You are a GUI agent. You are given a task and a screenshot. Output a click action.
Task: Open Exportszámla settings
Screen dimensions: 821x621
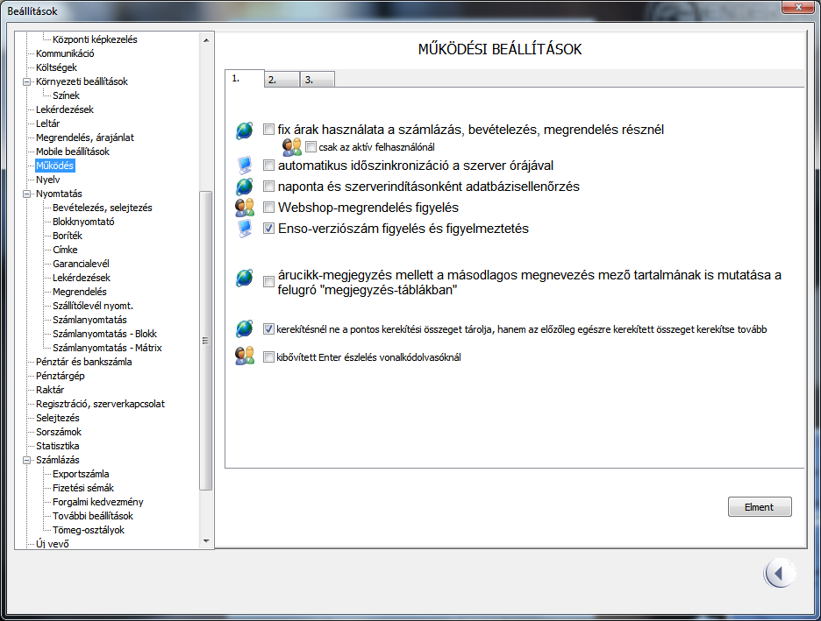point(81,474)
